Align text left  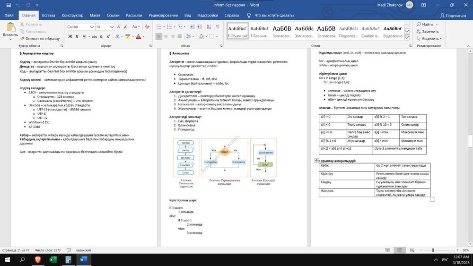pyautogui.click(x=158, y=36)
